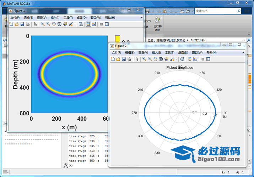Screen dimensions: 254x177
Task: Select Brush data tool in Figure 1
Action: coord(71,24)
